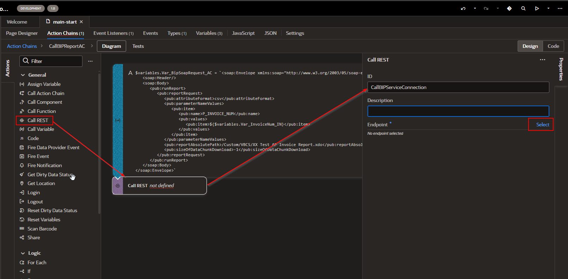Select the Action Chains (1) tab

coord(66,33)
